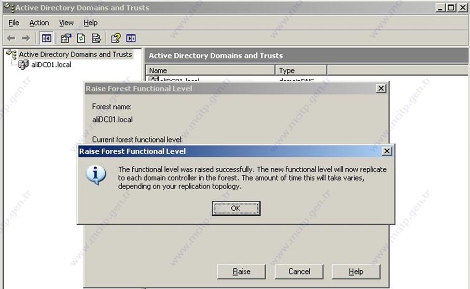This screenshot has width=470, height=289.
Task: Click the 'Forest name:' label
Action: coord(112,107)
